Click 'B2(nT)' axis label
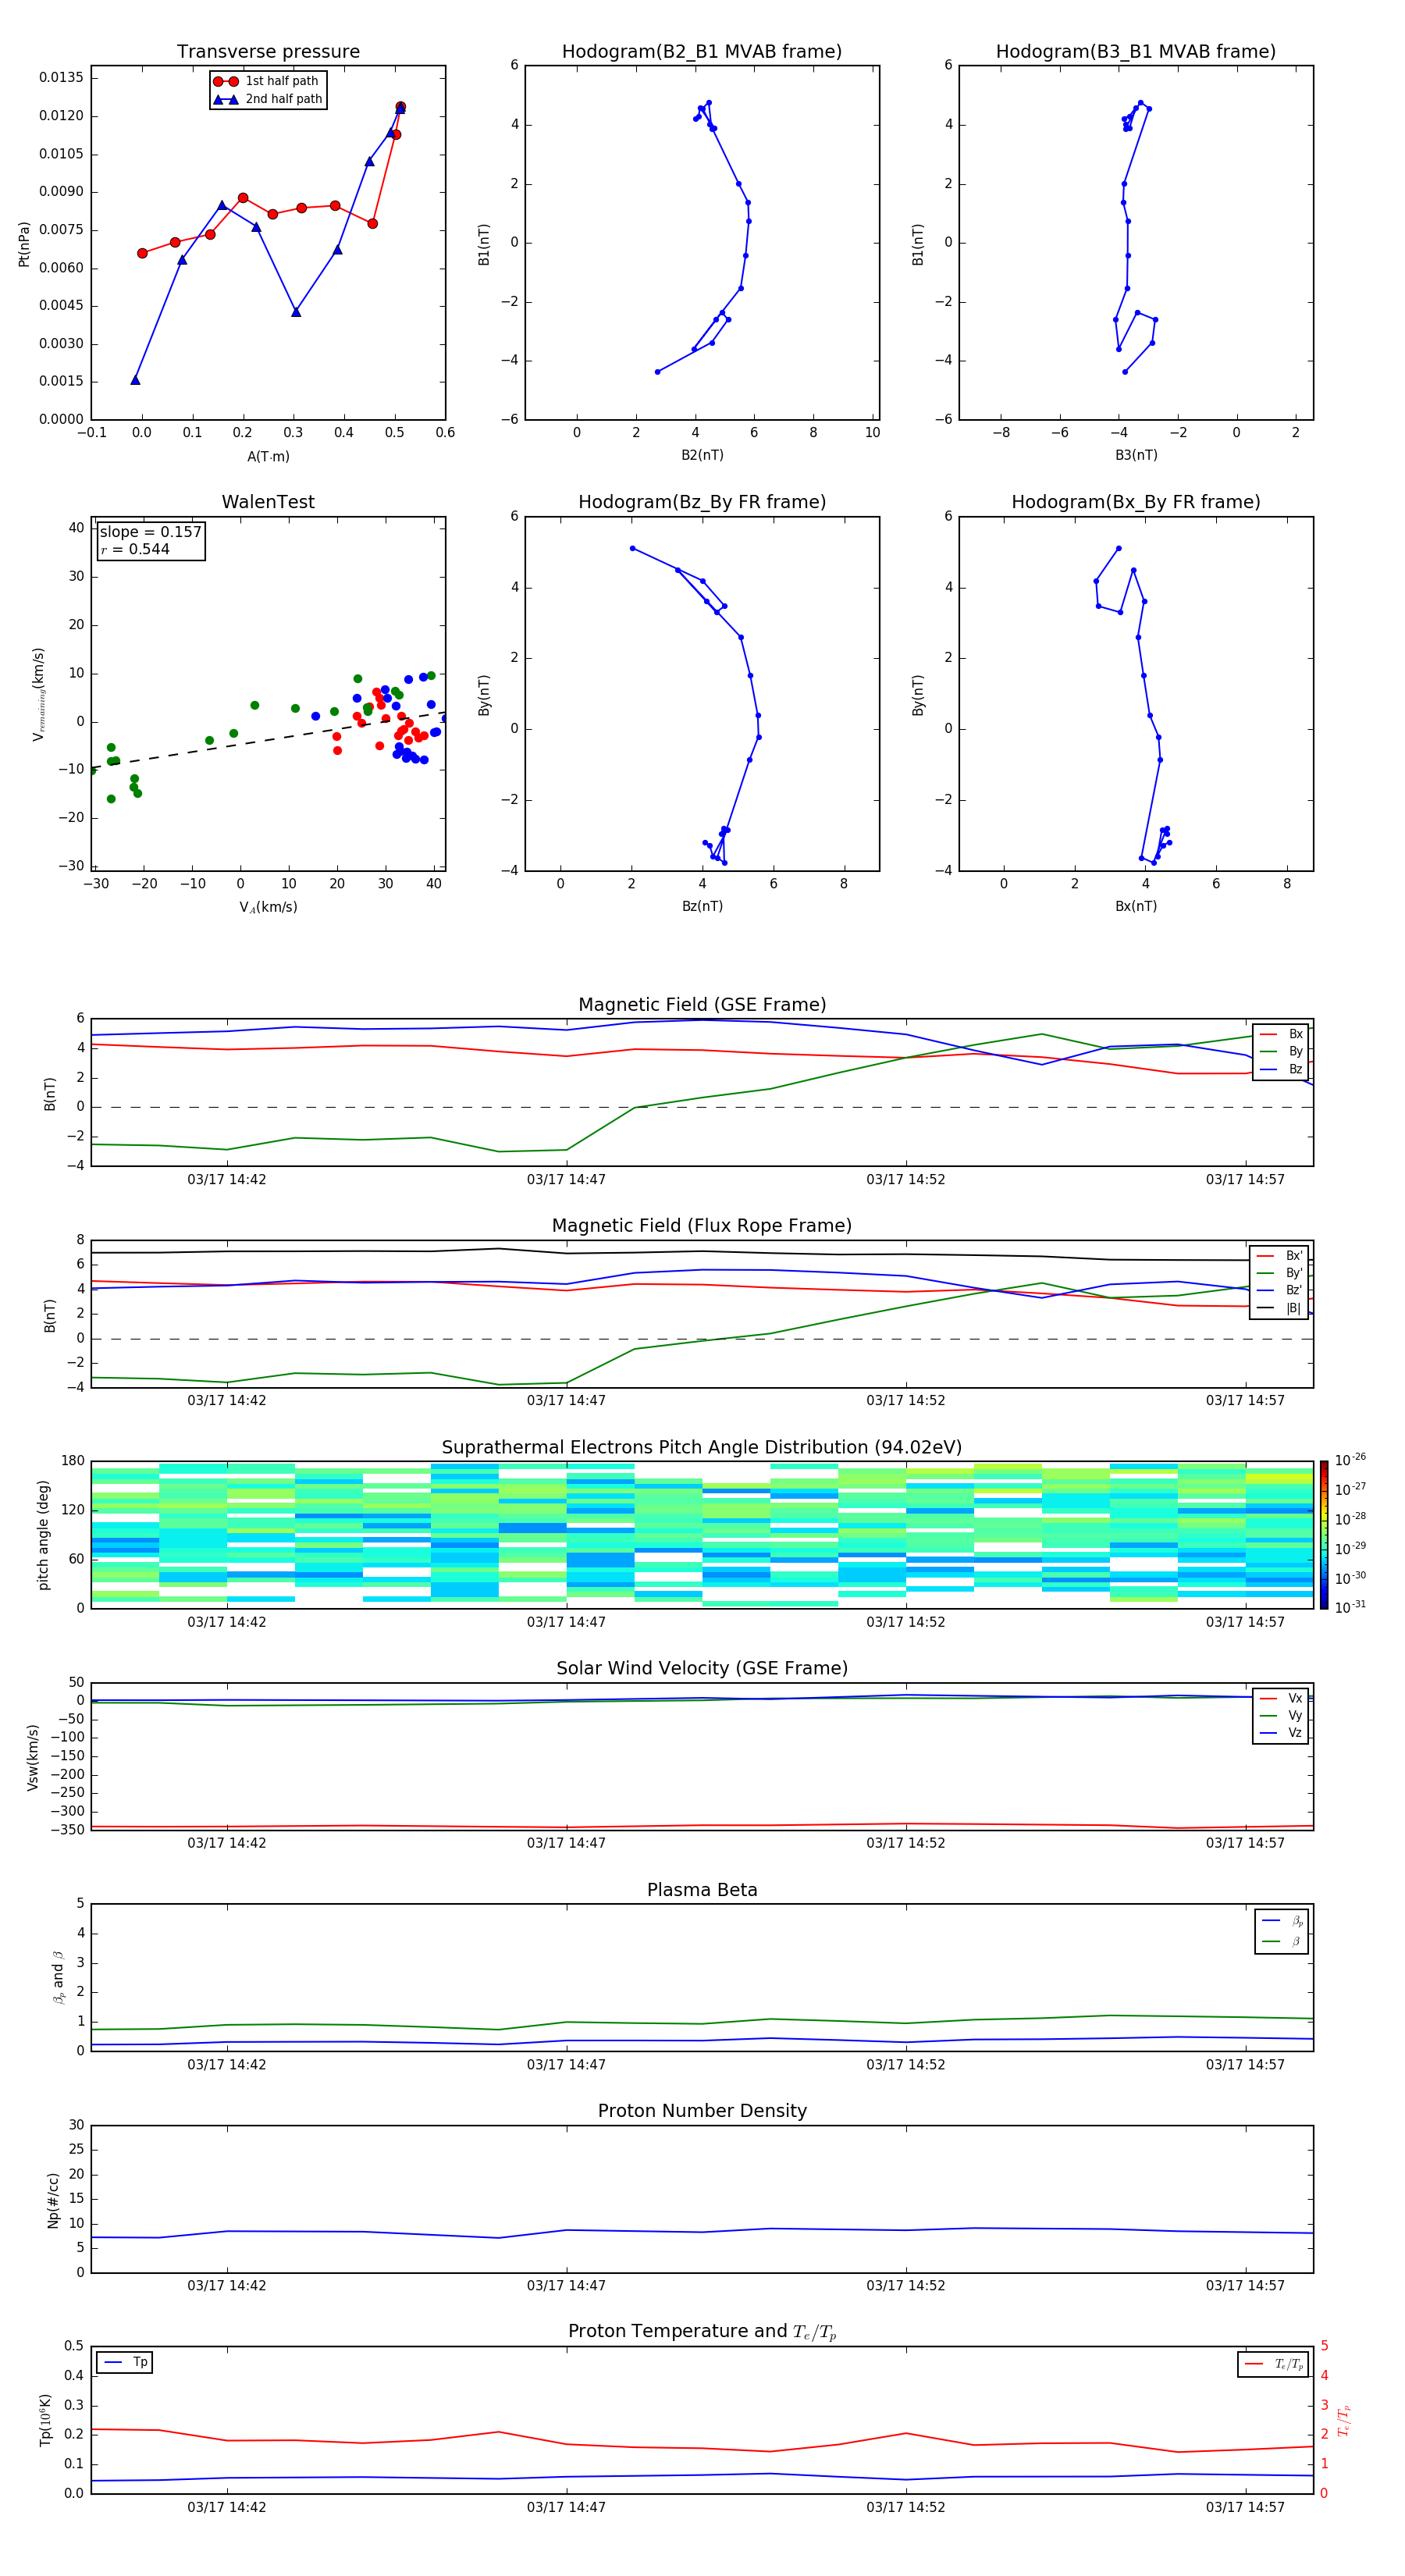 point(702,455)
